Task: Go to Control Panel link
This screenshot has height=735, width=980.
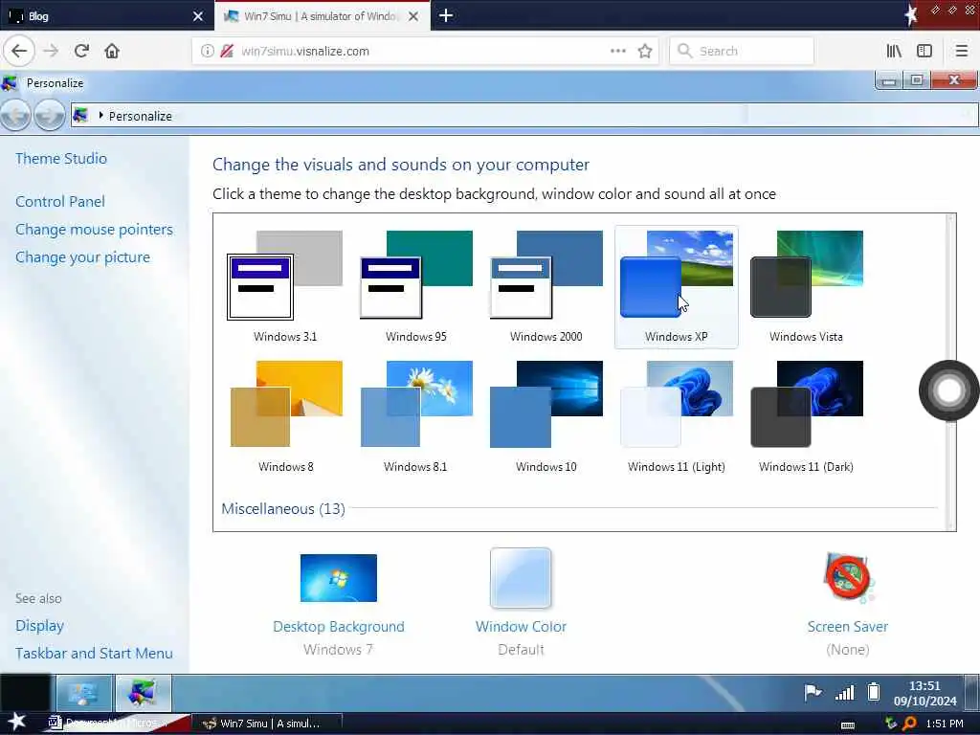Action: (x=60, y=201)
